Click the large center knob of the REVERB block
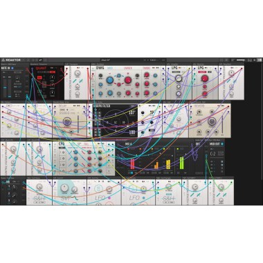Viewport: 263px width, 263px height. 212,121
